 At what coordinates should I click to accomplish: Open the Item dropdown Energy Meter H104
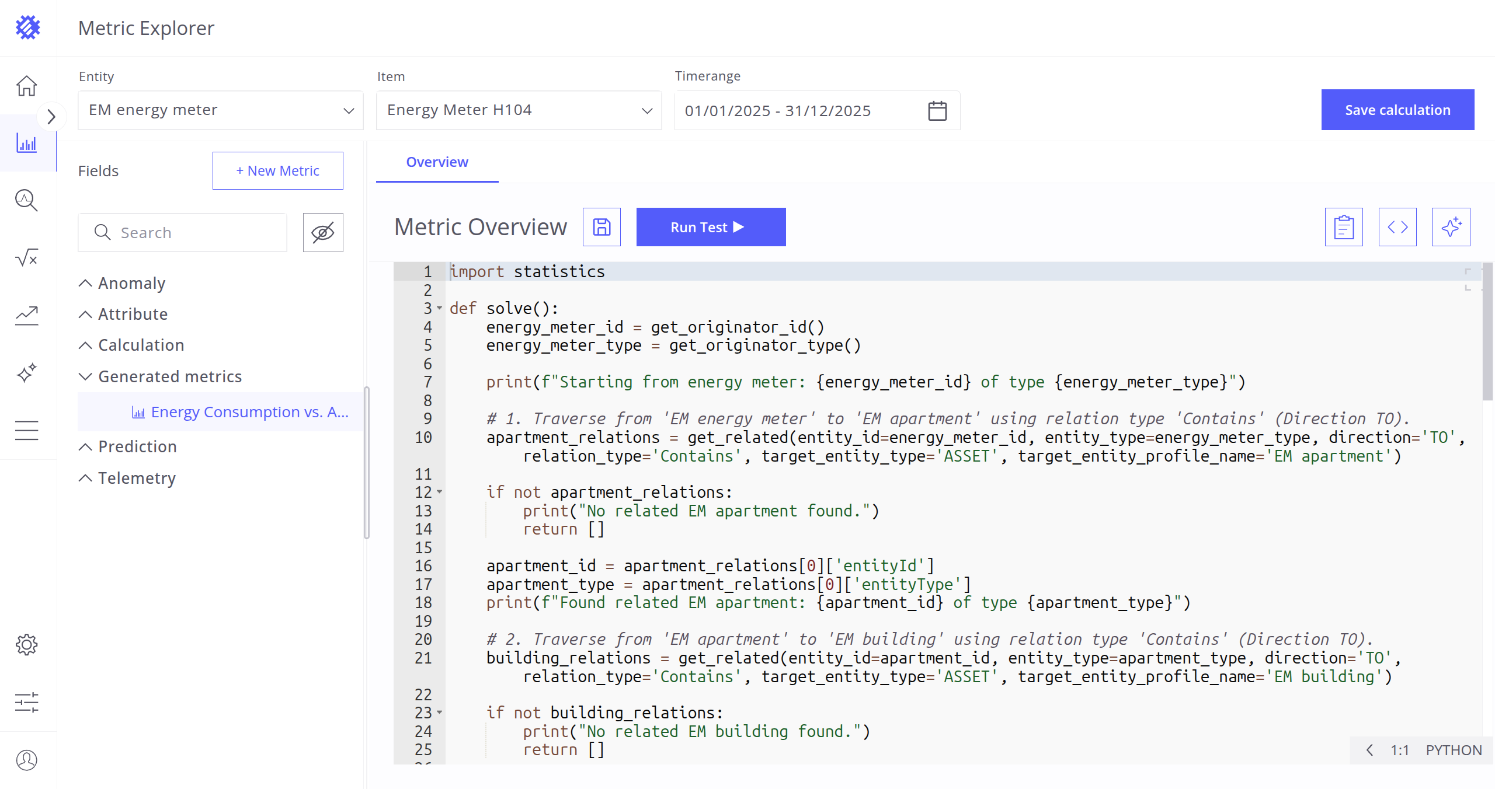point(519,110)
